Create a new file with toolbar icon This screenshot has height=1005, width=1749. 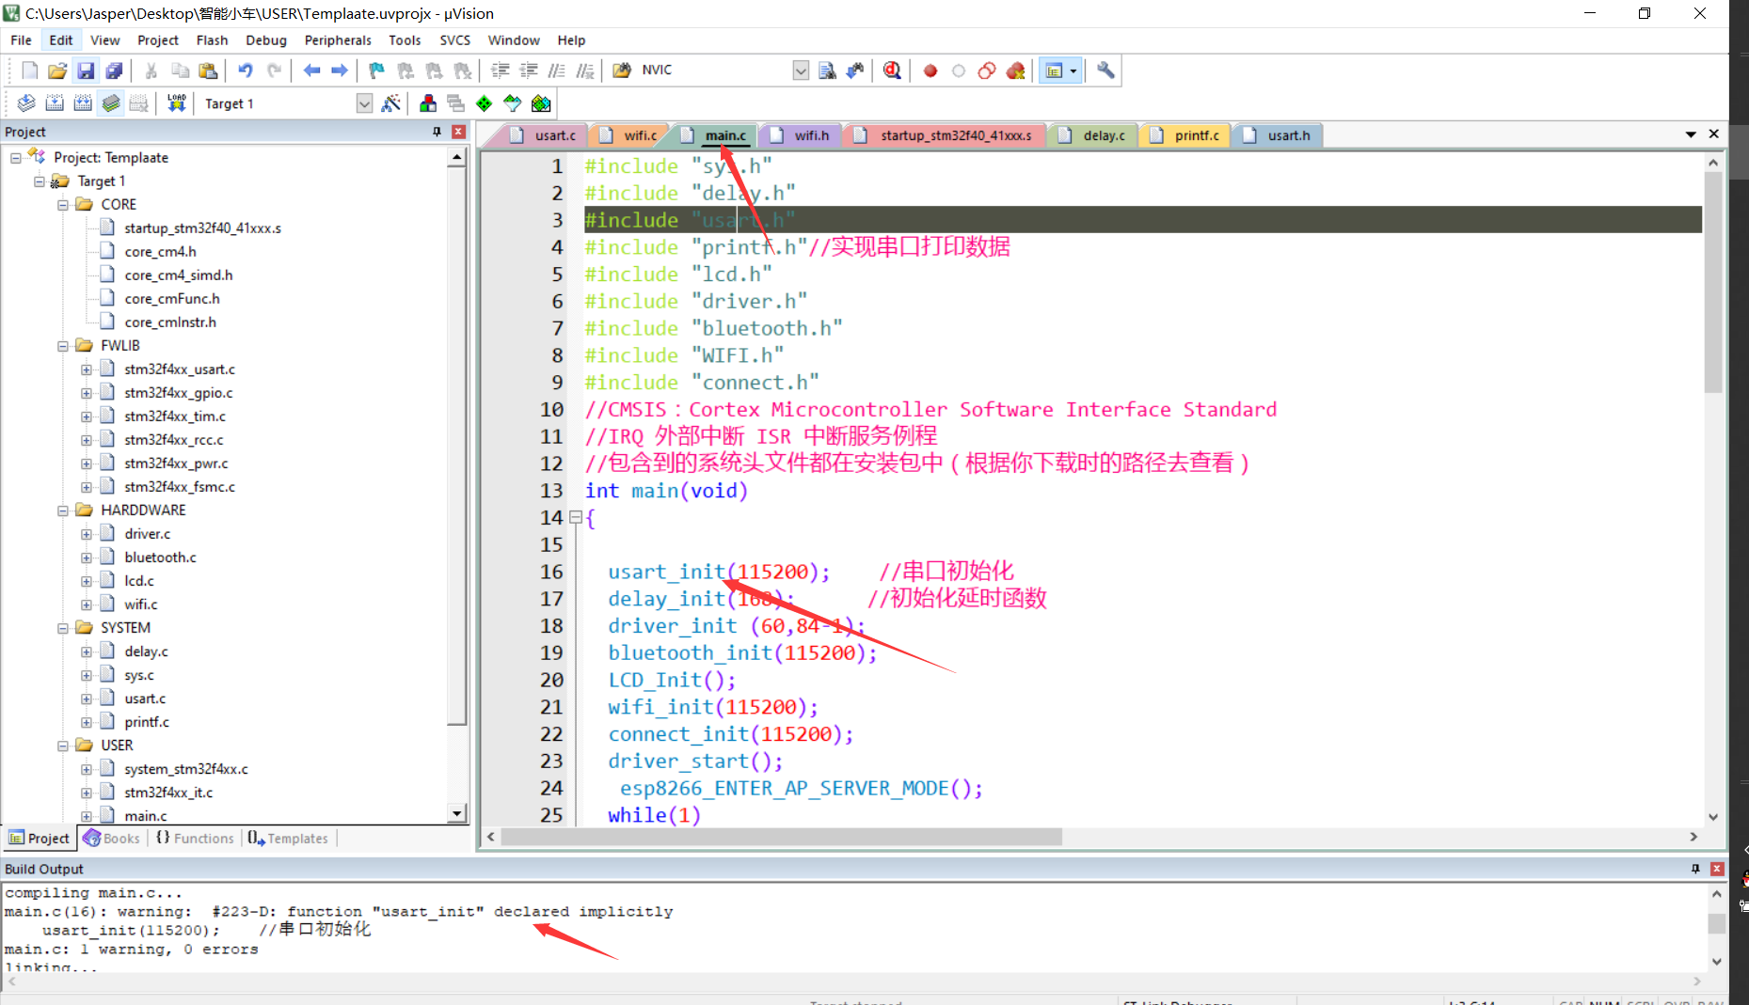point(29,71)
